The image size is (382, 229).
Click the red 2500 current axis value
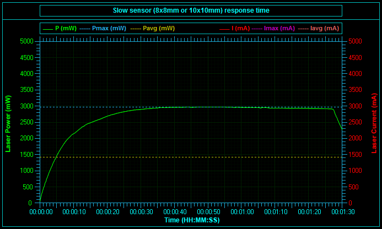point(355,122)
